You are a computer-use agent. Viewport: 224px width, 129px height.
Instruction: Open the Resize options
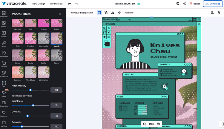tap(195, 4)
